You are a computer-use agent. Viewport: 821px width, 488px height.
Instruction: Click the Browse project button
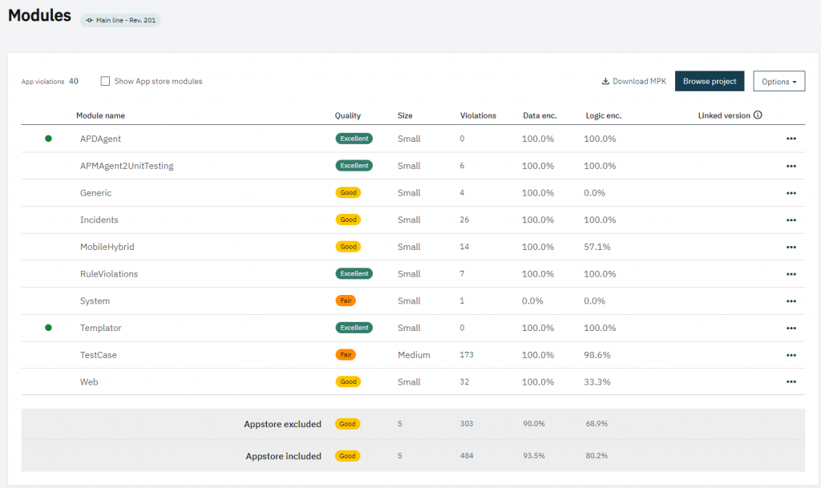coord(710,81)
